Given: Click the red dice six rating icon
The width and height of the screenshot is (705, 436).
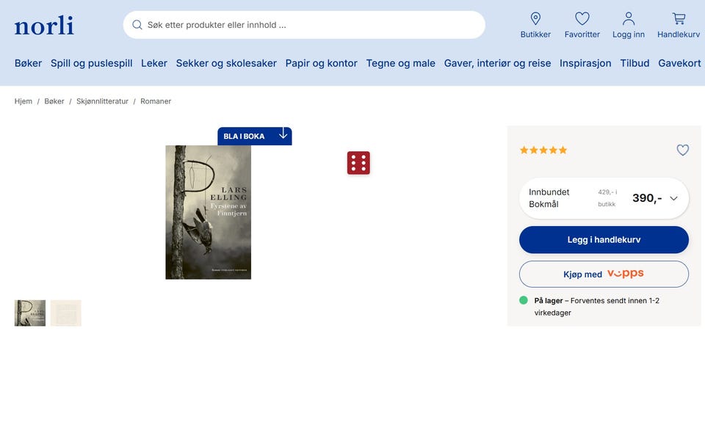Looking at the screenshot, I should tap(358, 163).
